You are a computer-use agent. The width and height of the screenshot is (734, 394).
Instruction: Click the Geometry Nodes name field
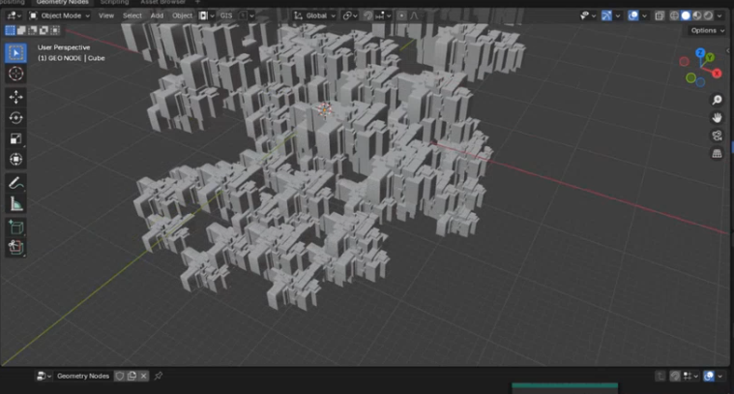point(83,376)
